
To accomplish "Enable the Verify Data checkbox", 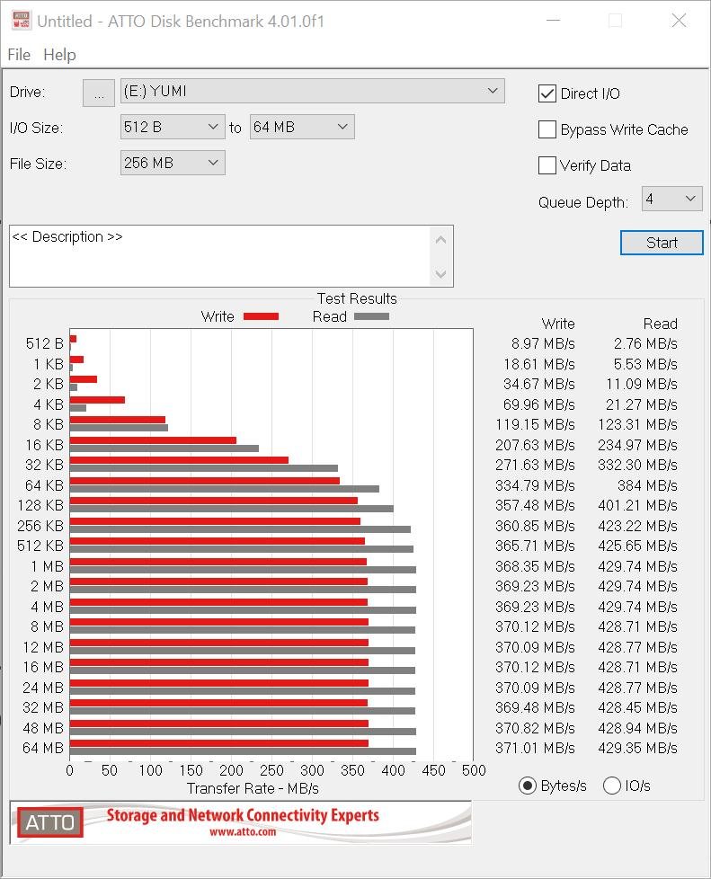I will tap(547, 165).
